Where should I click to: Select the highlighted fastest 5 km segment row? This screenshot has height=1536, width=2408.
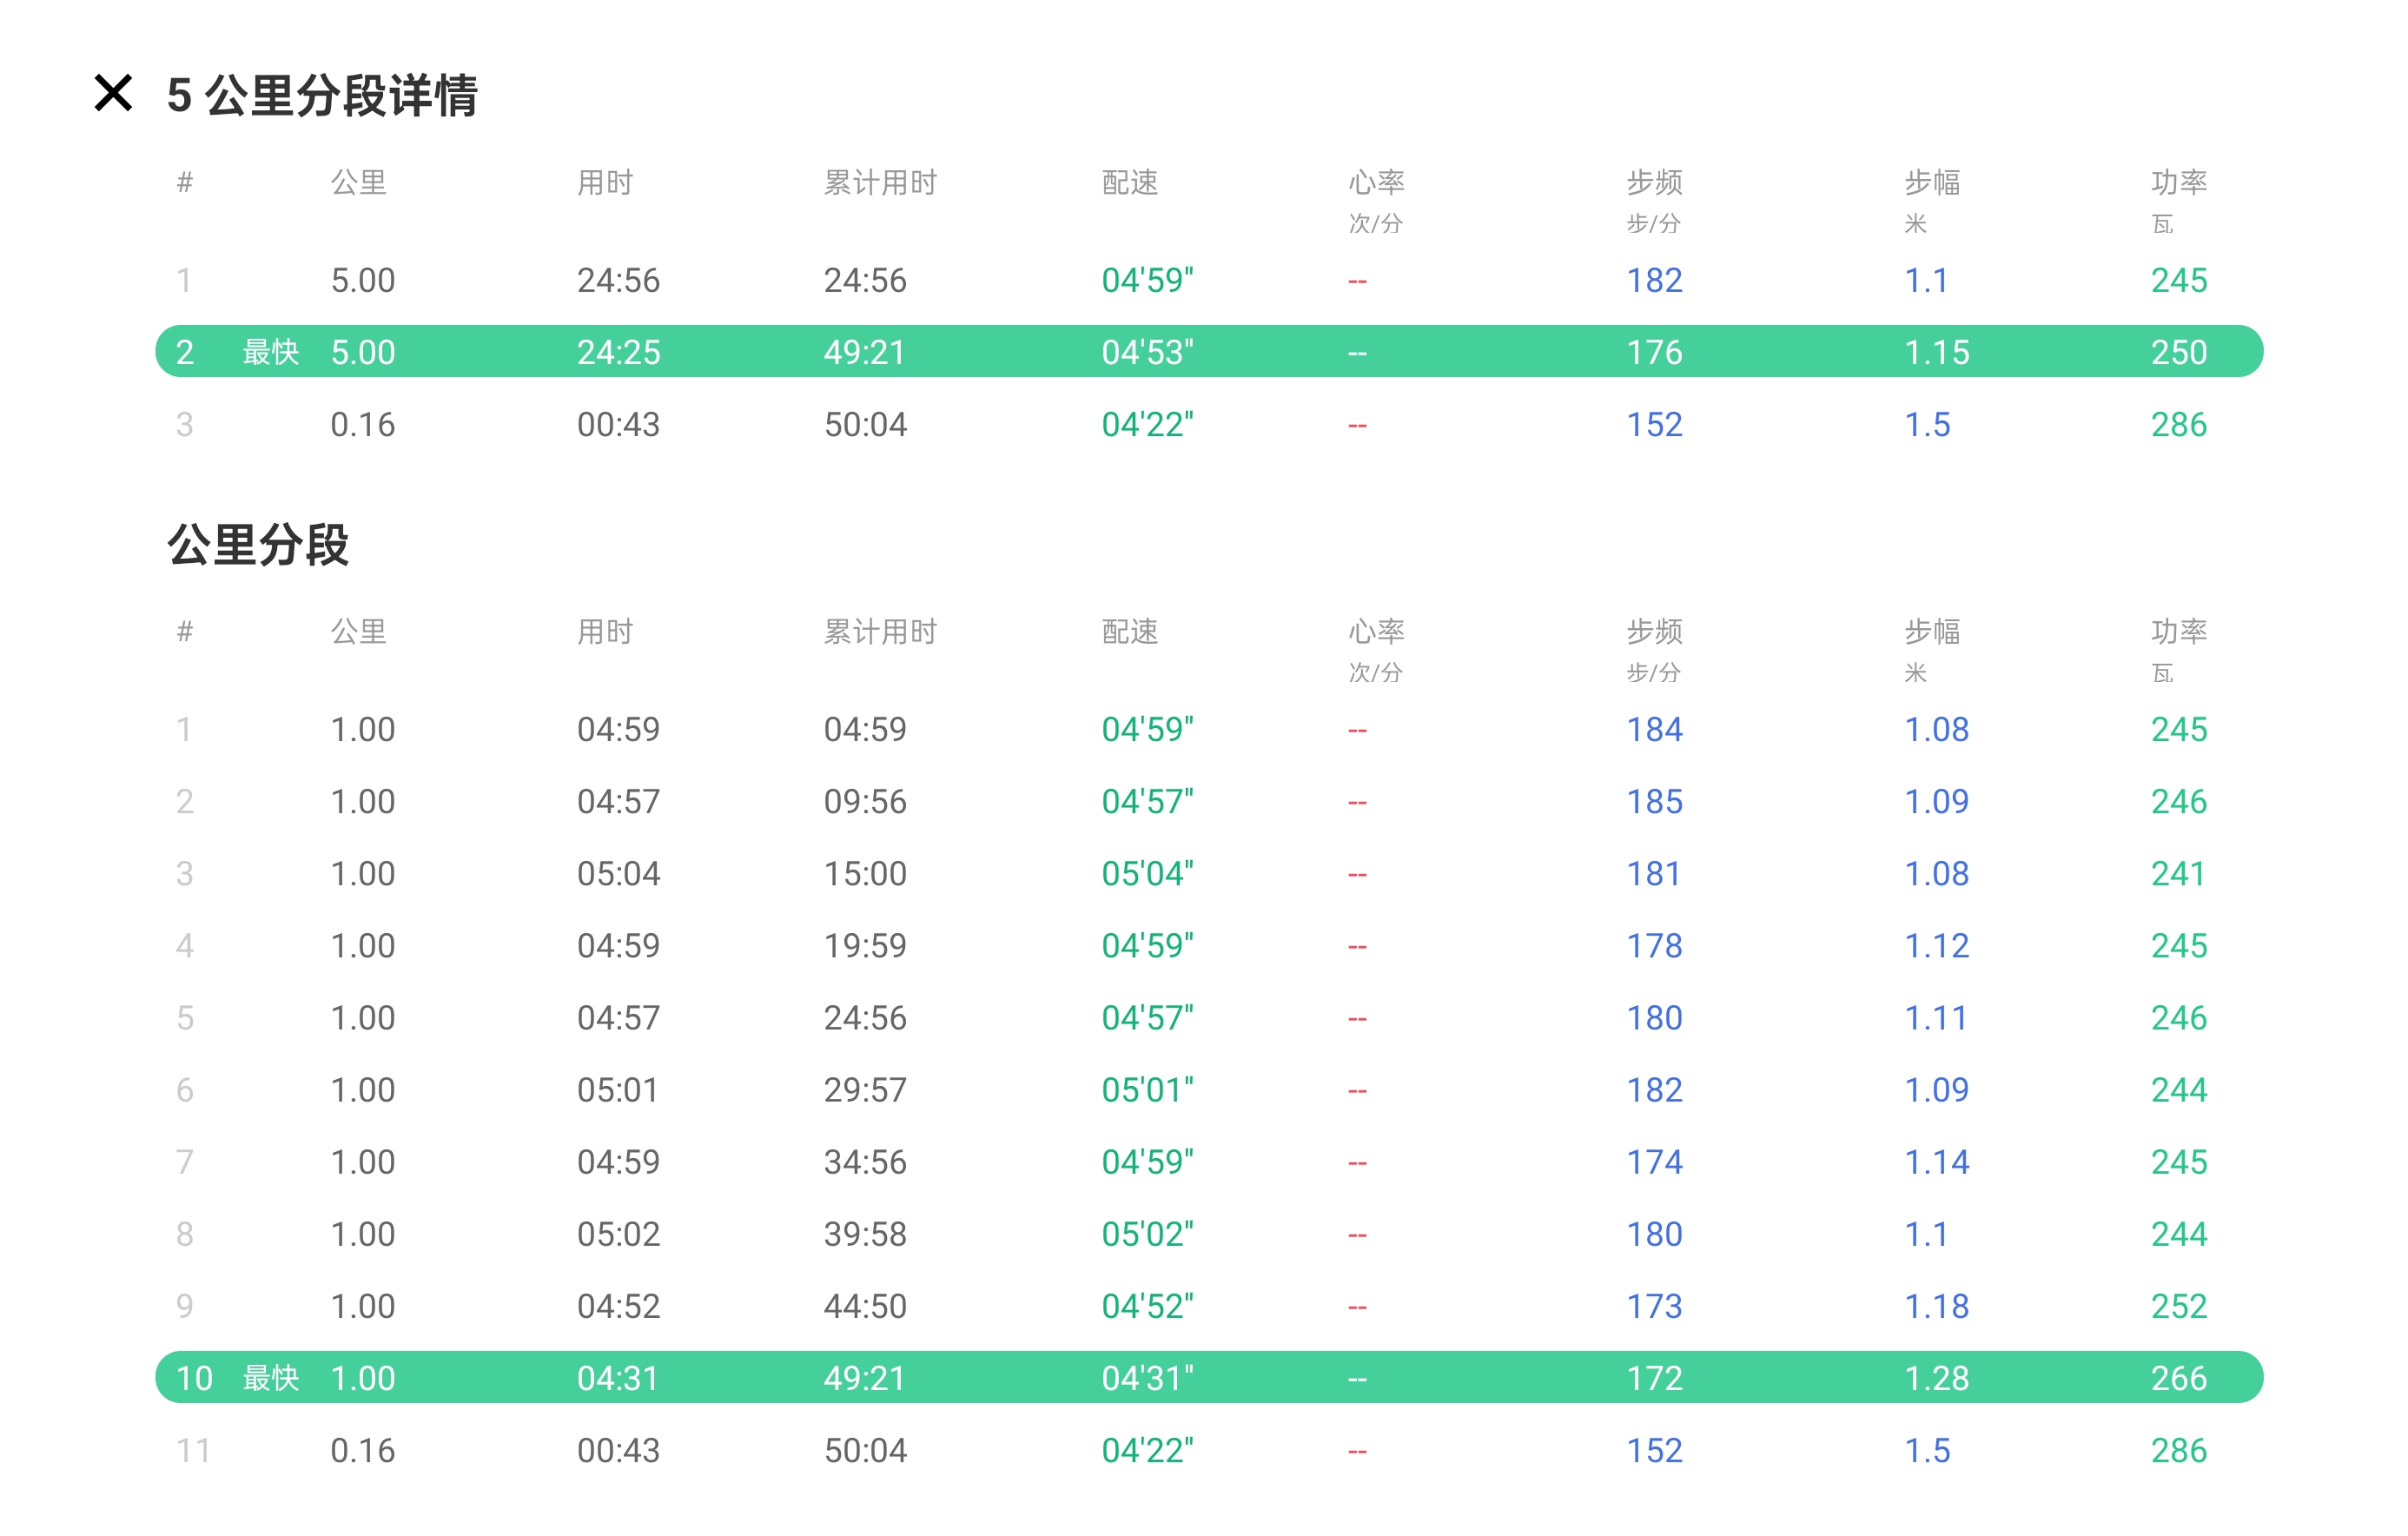click(1208, 351)
